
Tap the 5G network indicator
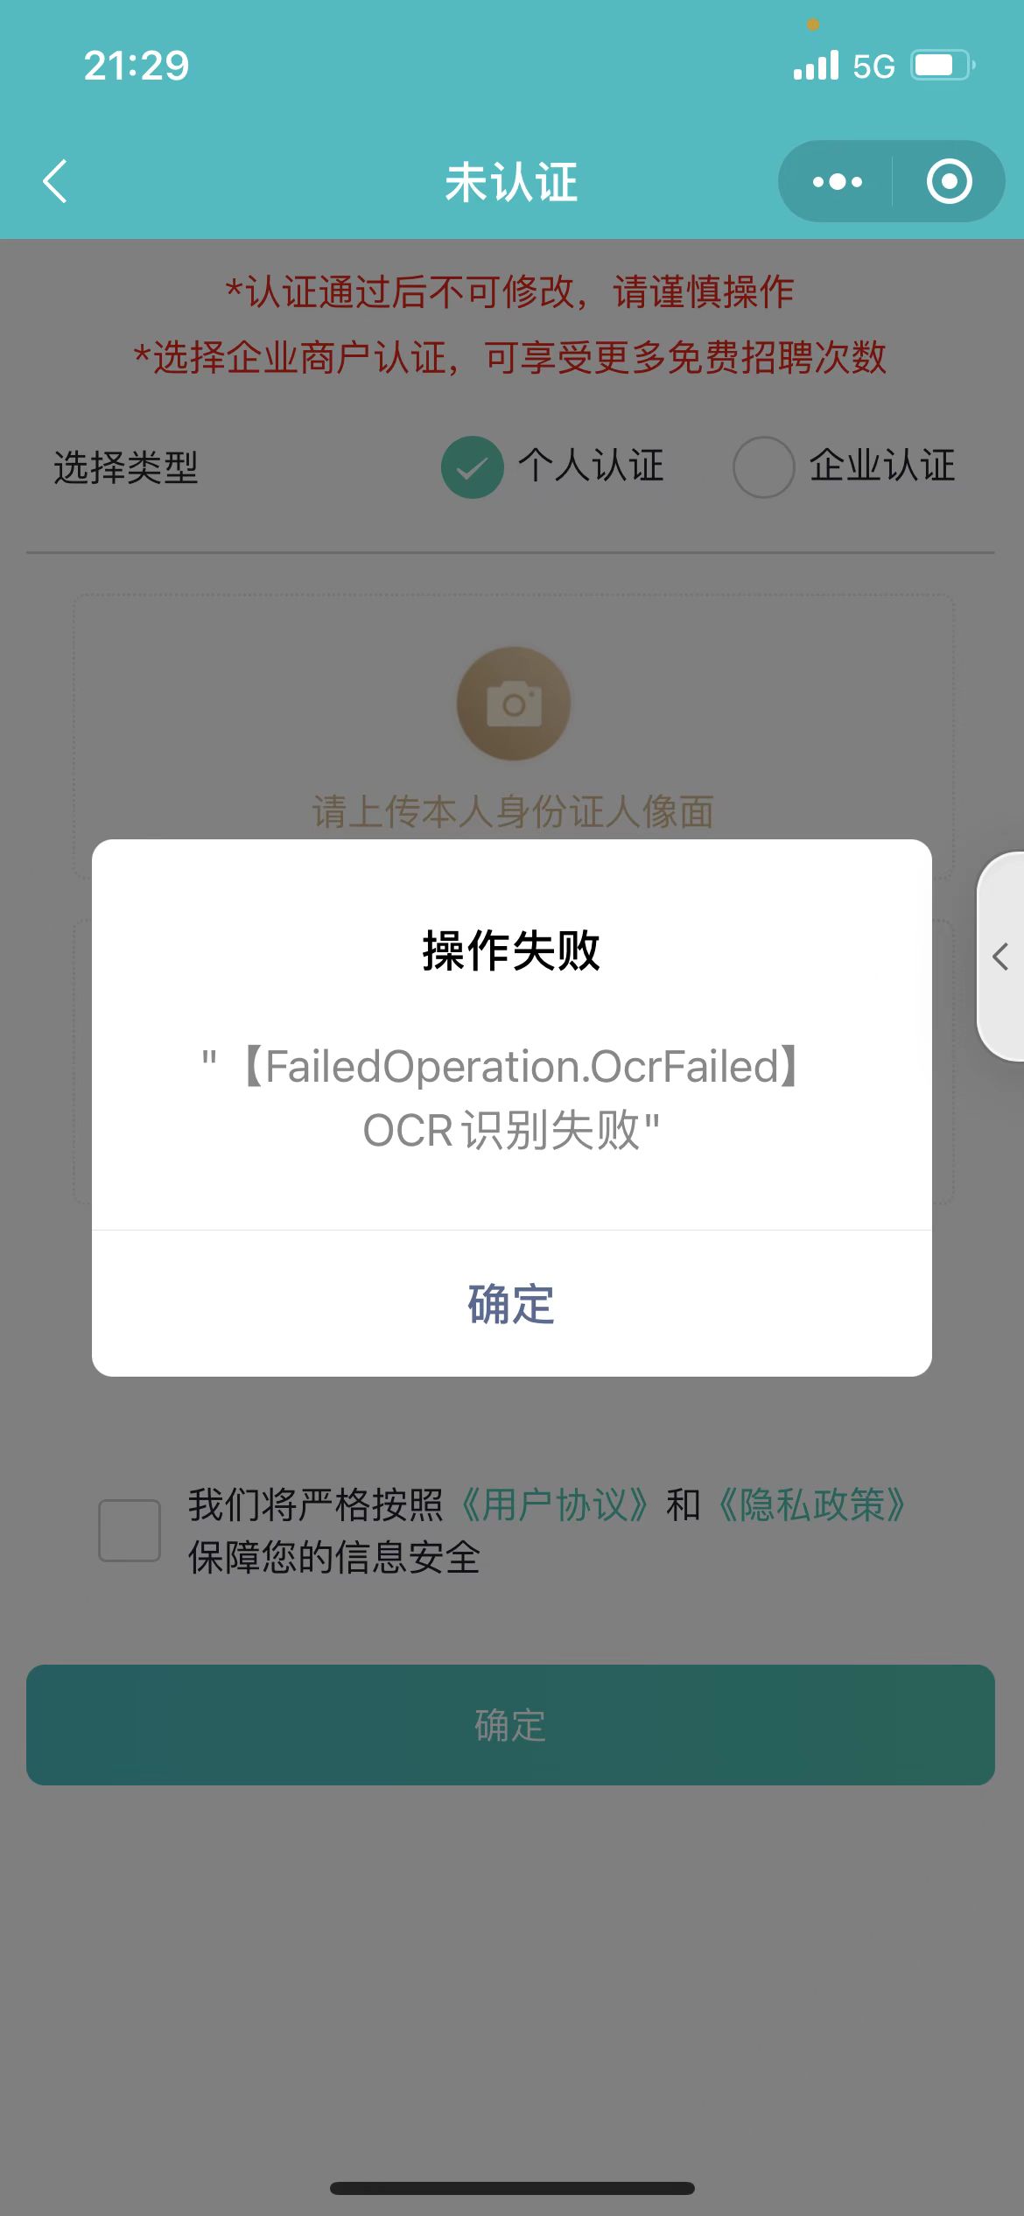873,67
